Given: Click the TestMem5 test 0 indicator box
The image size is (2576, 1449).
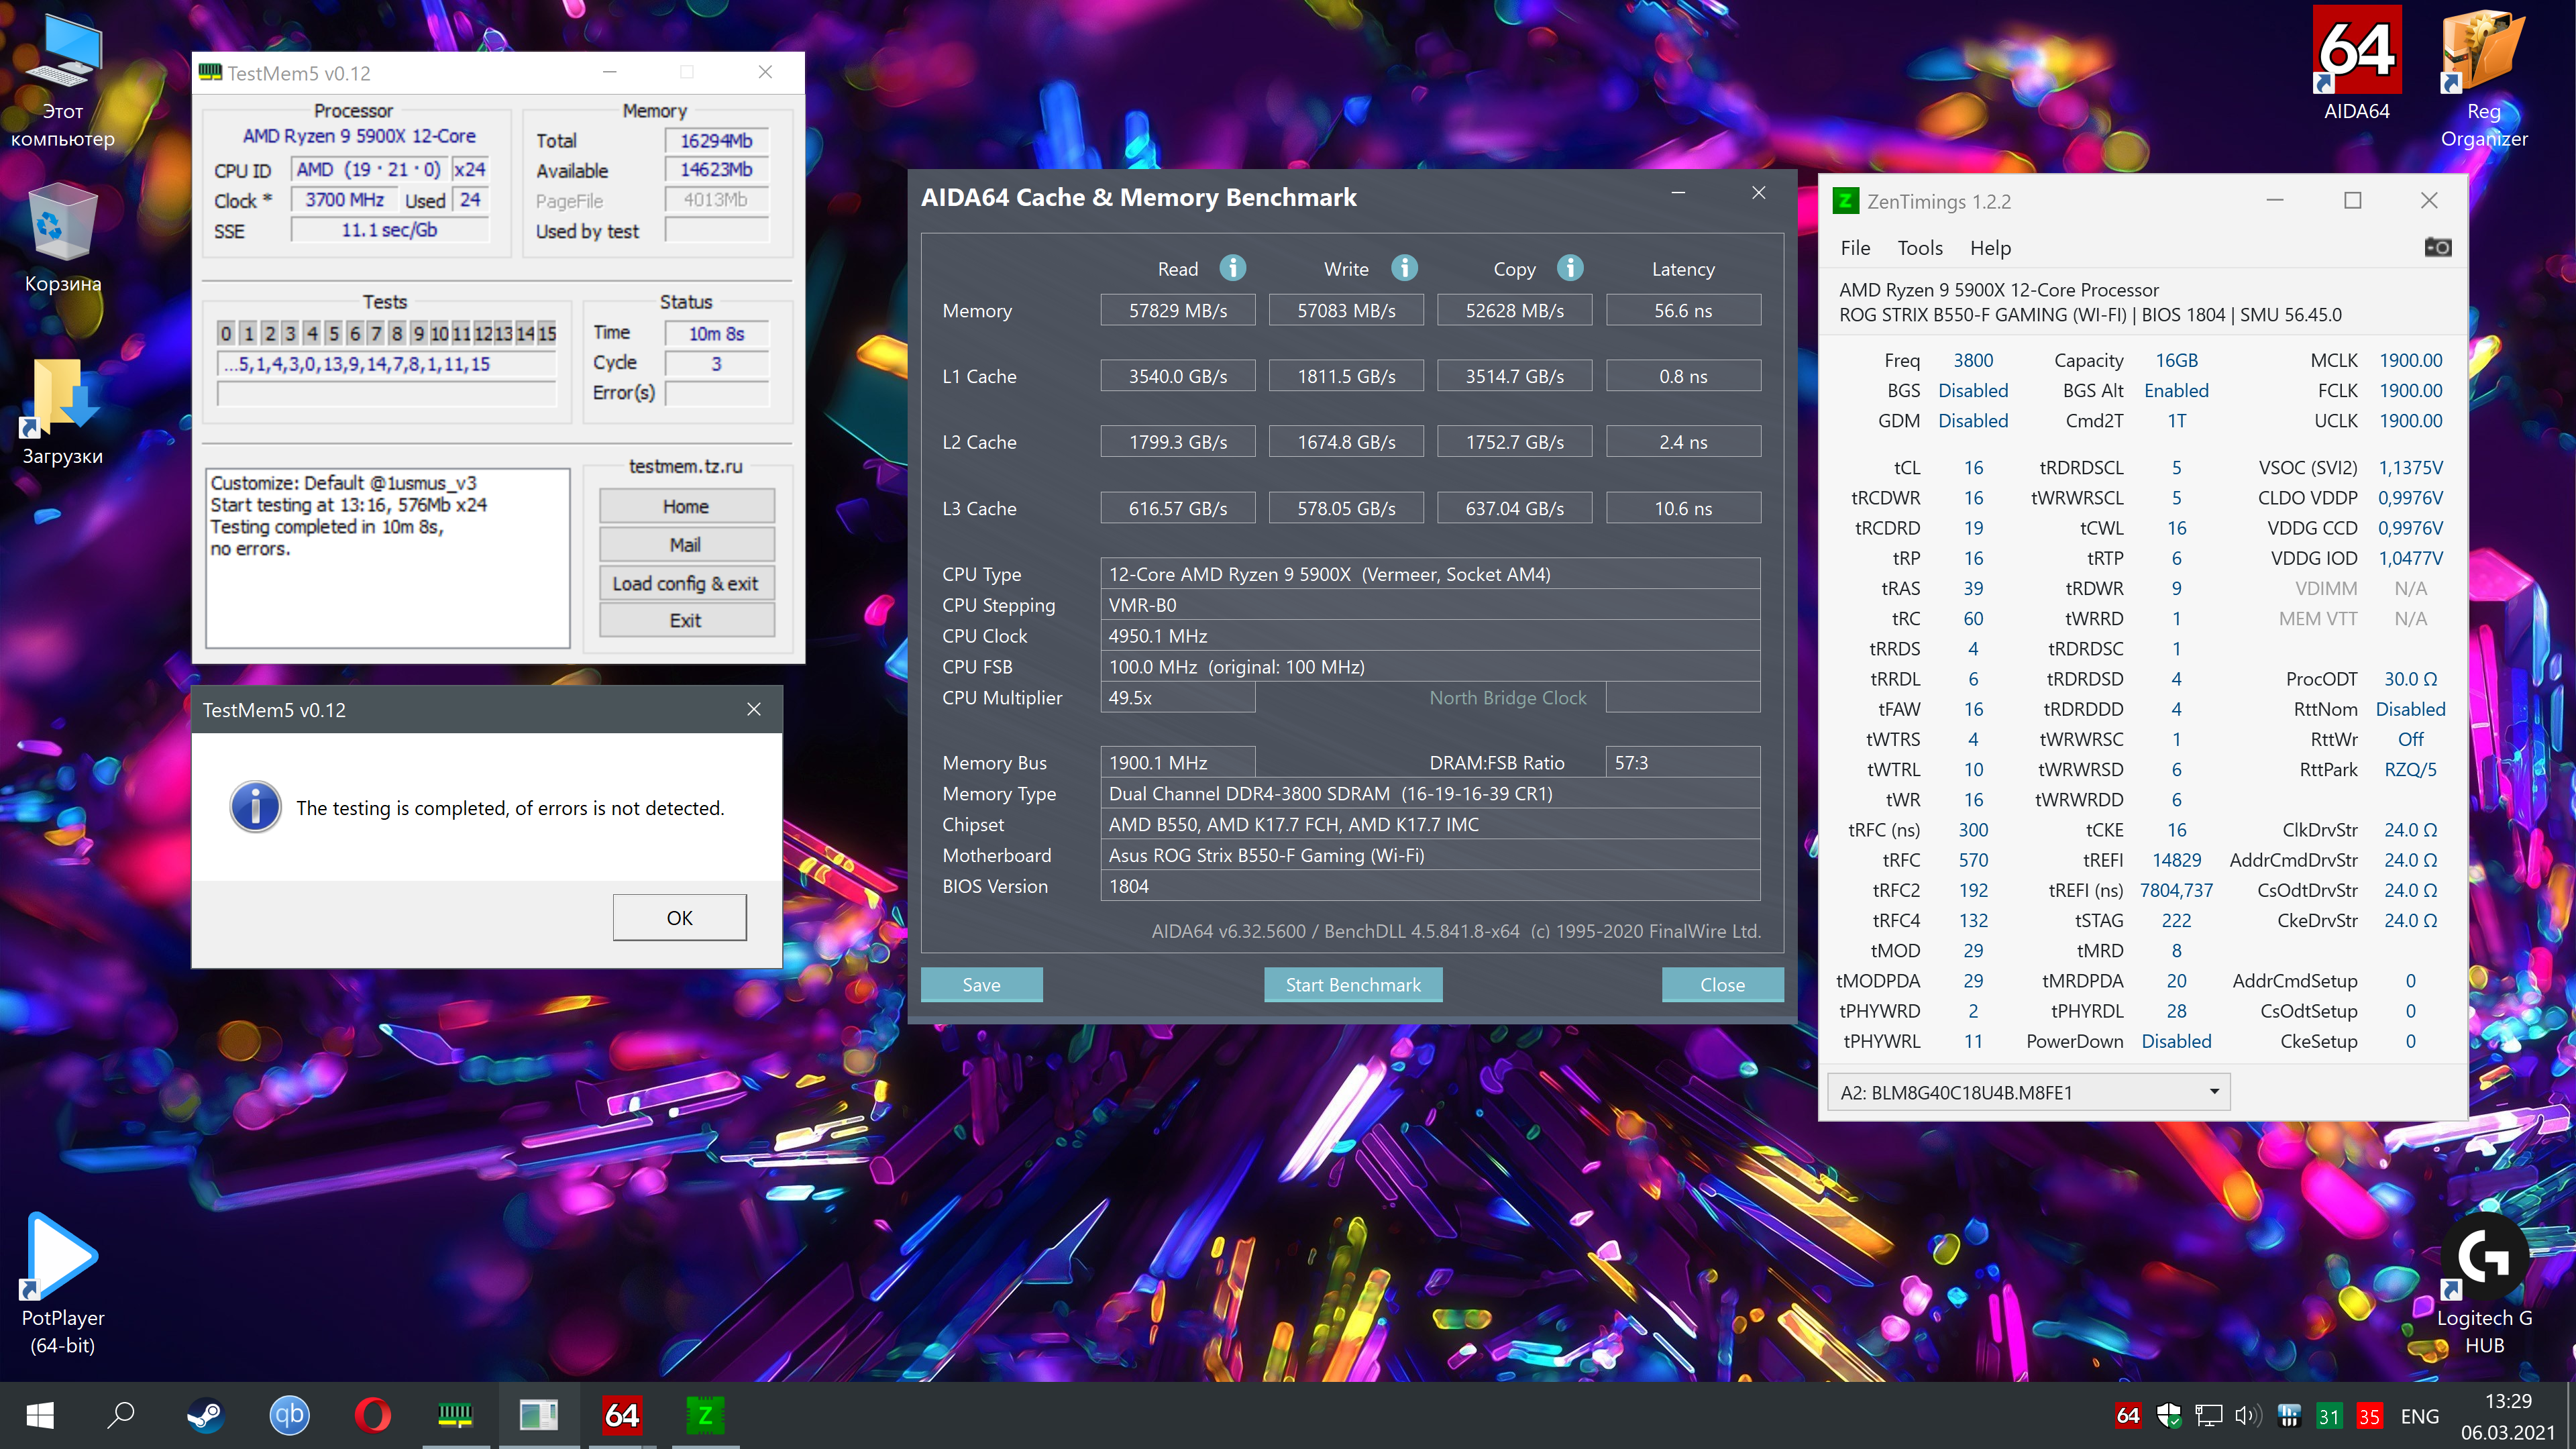Looking at the screenshot, I should [226, 333].
